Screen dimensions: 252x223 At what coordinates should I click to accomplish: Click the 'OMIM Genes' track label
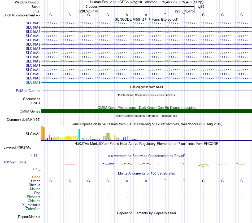(x=30, y=111)
